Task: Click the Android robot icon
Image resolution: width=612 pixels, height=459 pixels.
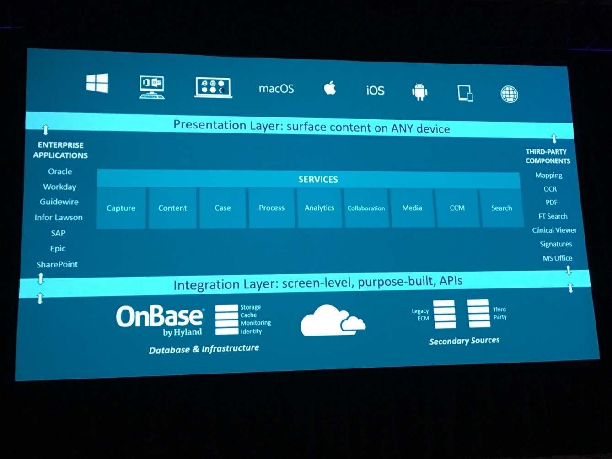Action: point(419,91)
